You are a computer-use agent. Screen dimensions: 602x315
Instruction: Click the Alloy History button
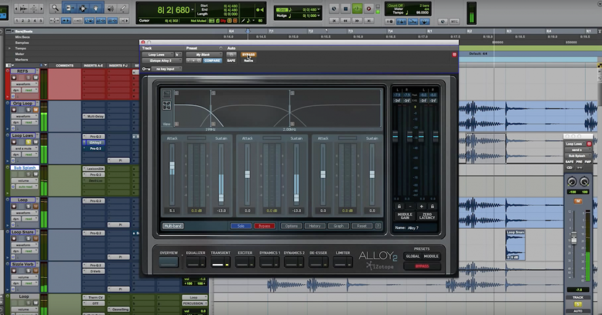tap(315, 226)
